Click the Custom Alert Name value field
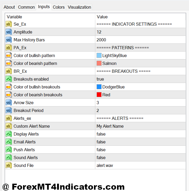 pos(110,126)
